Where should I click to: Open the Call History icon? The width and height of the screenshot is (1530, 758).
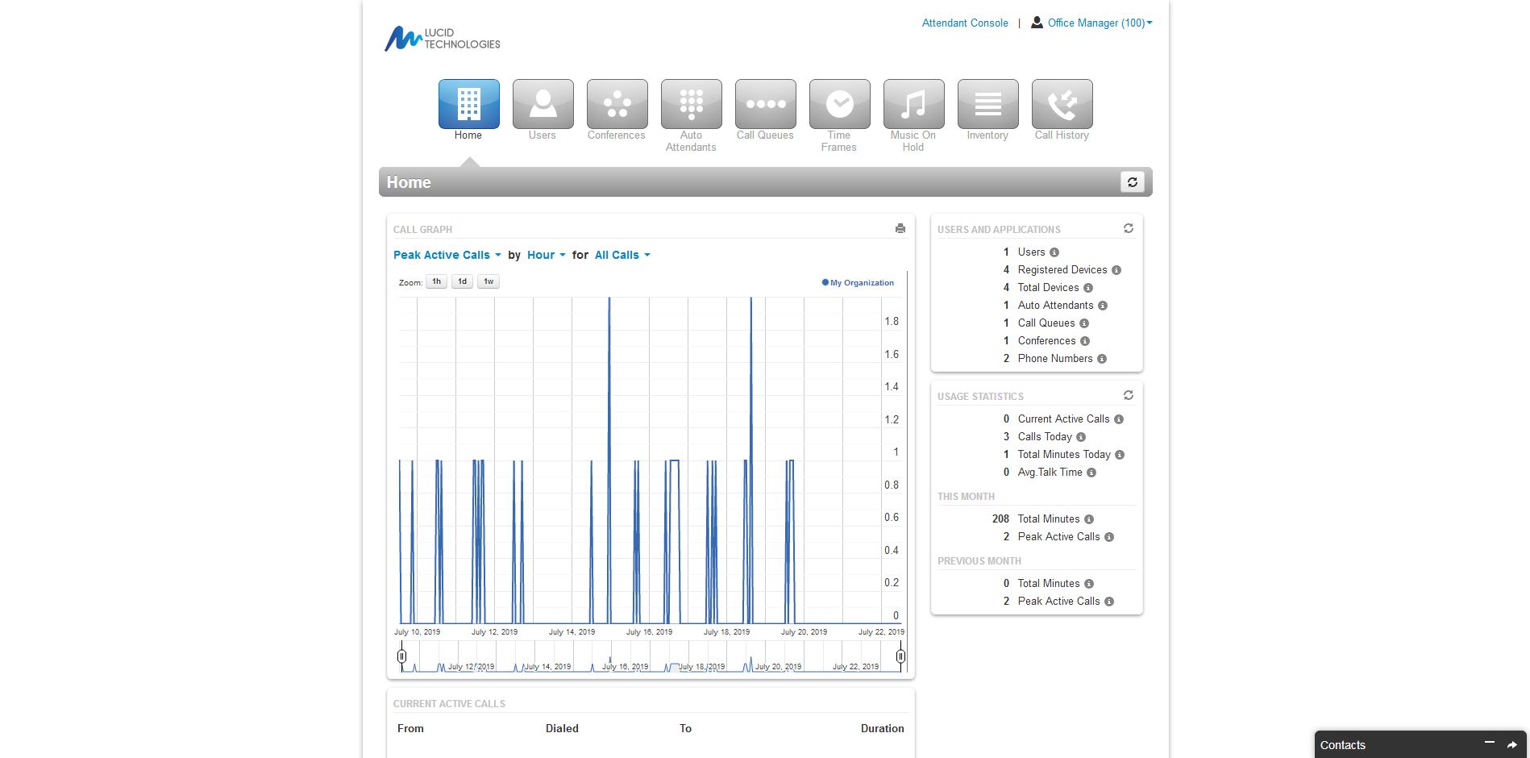pos(1062,104)
